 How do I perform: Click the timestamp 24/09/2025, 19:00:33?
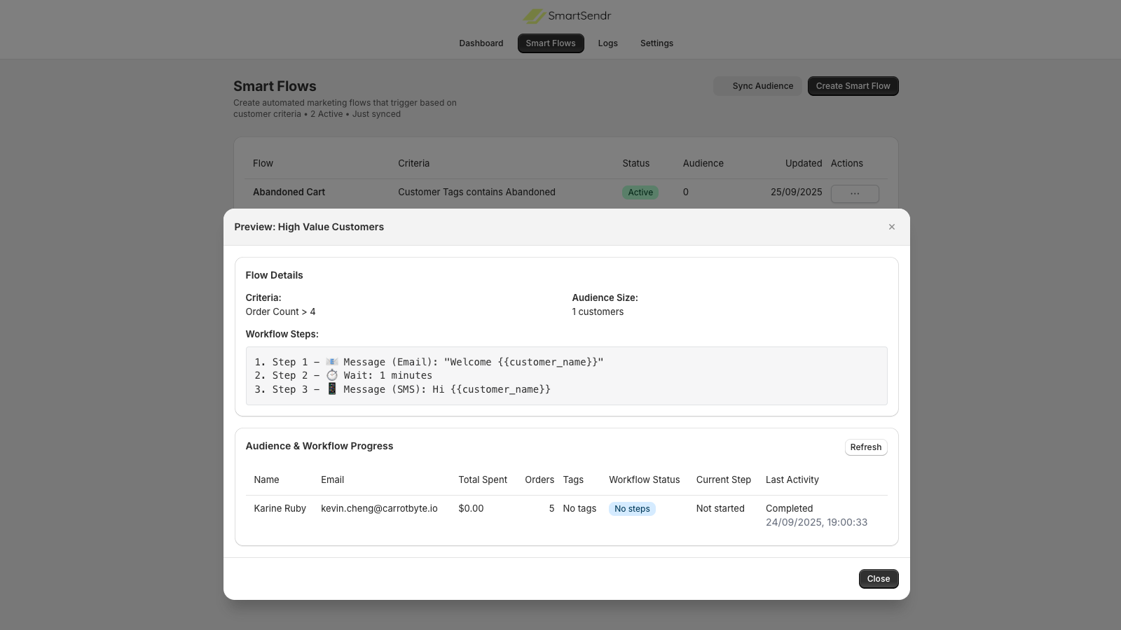(x=816, y=522)
